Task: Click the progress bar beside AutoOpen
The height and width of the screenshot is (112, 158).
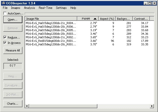Action: [90, 13]
